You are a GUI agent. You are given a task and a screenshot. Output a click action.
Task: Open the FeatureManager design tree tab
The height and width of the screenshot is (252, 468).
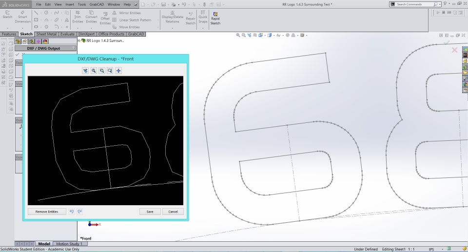point(18,41)
